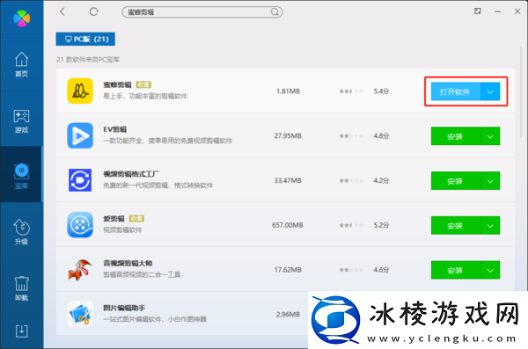
Task: Click the 21 款软件来自PC宝库 text
Action: pyautogui.click(x=88, y=60)
